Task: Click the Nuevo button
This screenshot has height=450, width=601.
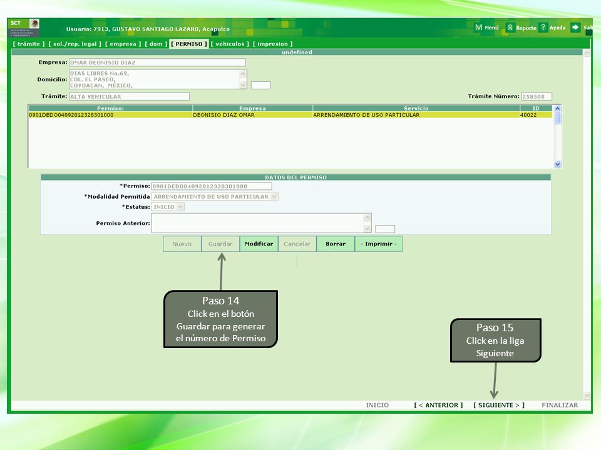Action: 182,244
